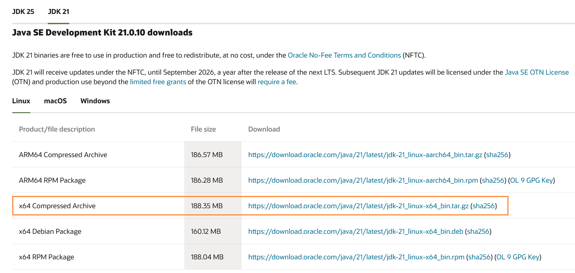Switch to the macOS tab
The width and height of the screenshot is (575, 273).
click(x=55, y=101)
